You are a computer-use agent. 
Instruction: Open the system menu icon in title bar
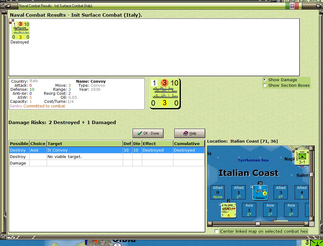click(x=8, y=6)
